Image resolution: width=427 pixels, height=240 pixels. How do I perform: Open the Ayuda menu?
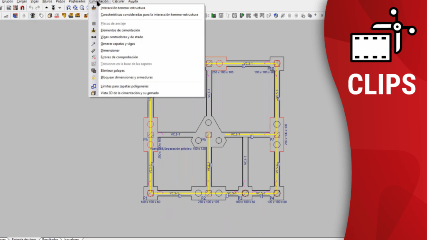point(133,2)
